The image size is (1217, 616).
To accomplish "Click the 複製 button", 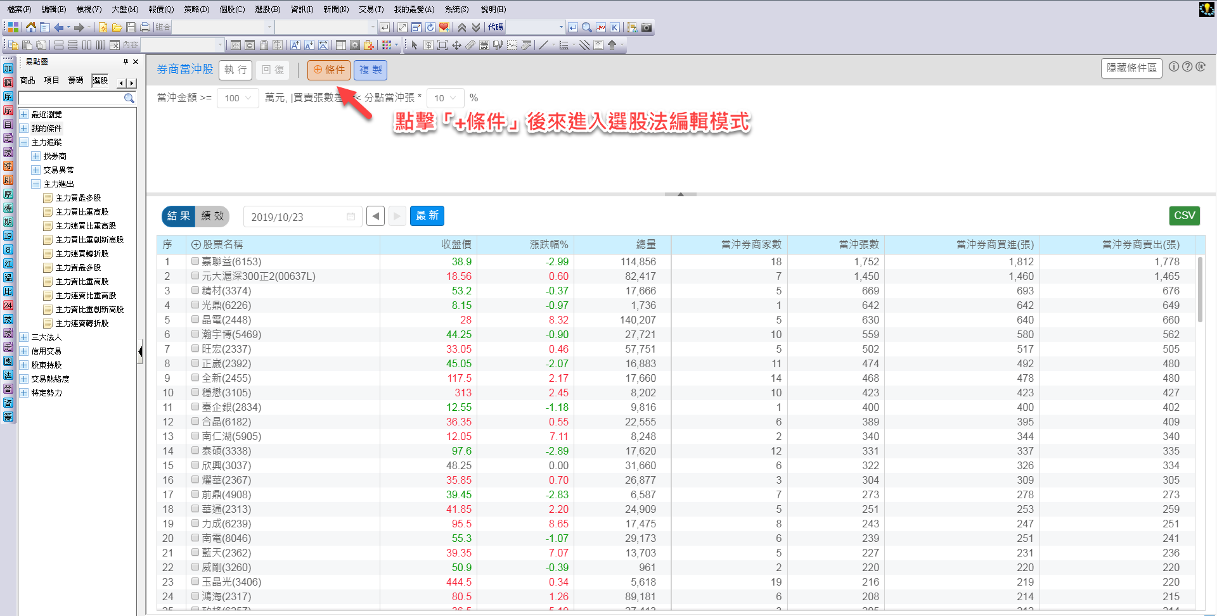I will tap(371, 70).
